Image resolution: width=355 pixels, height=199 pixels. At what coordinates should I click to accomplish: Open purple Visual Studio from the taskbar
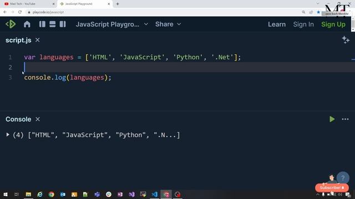[131, 194]
